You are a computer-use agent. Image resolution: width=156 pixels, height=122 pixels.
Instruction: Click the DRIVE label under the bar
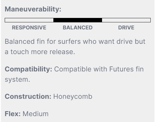126,28
